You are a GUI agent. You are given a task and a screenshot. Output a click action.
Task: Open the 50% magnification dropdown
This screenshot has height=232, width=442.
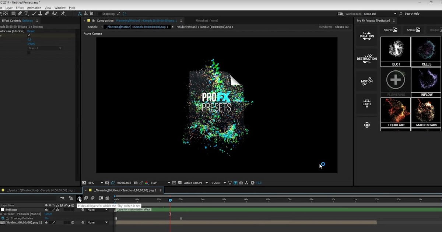coord(93,183)
